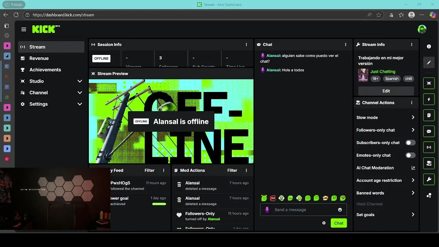
Task: Toggle Emotes-only chat switch
Action: 410,155
